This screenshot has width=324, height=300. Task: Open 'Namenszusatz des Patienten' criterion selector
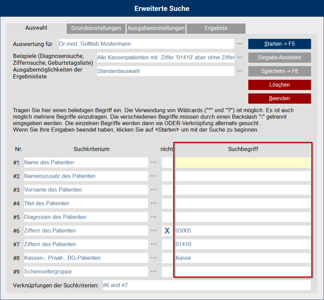point(86,176)
